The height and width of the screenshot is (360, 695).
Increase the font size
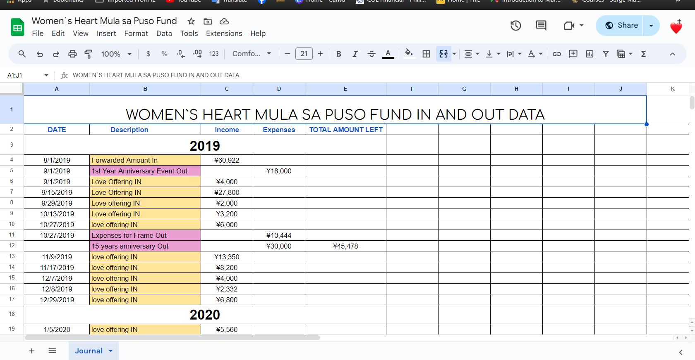tap(320, 54)
